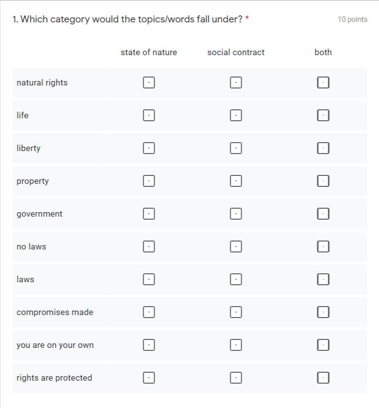Select 'both' for no laws row

323,246
